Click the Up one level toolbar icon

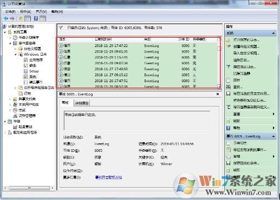tap(21, 18)
